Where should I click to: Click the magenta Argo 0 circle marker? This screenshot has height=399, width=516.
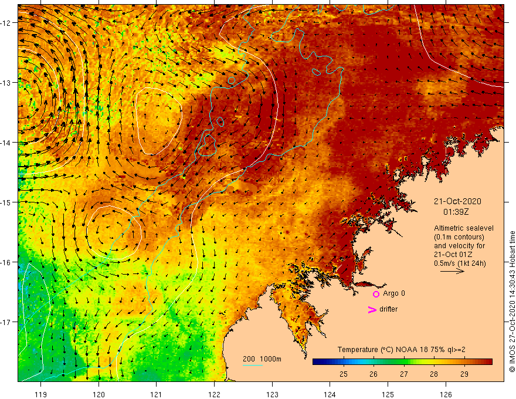coord(376,294)
